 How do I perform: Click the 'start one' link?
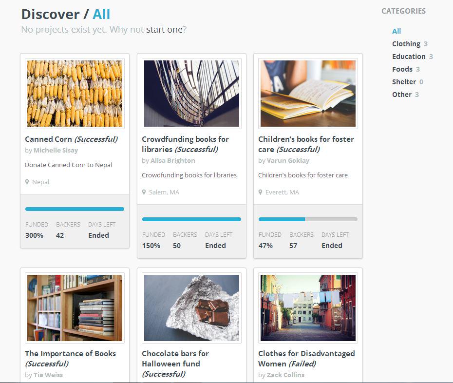click(164, 30)
